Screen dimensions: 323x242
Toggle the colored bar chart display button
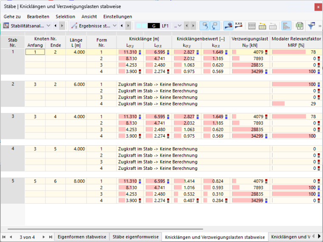click(x=286, y=26)
